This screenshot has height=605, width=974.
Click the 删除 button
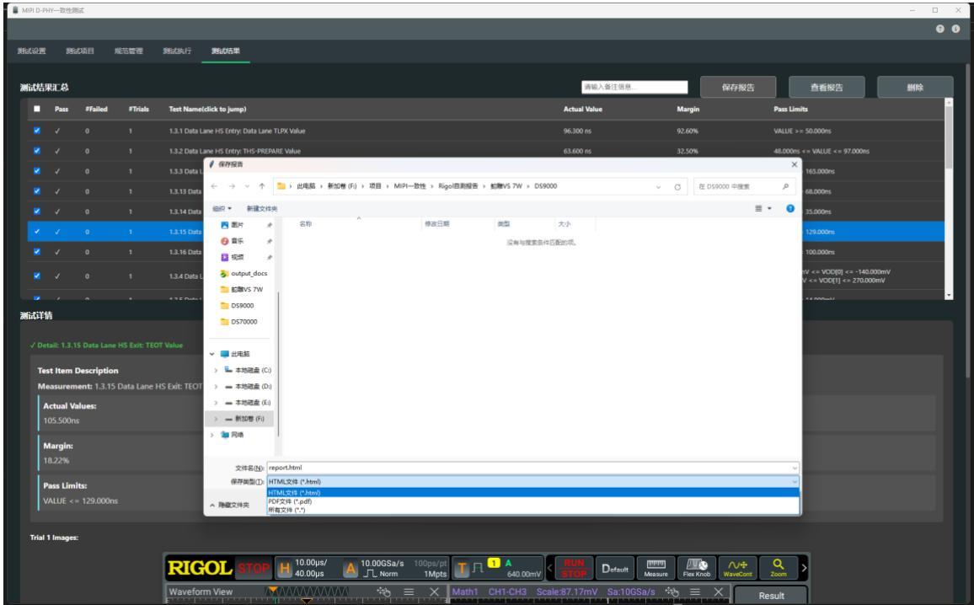point(915,88)
